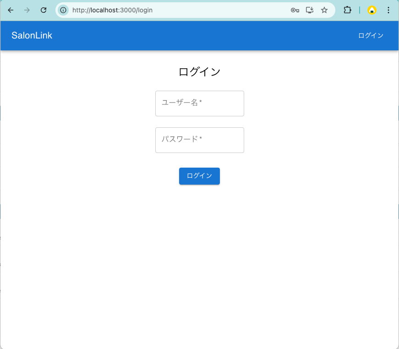The height and width of the screenshot is (349, 399).
Task: View site information icon in address bar
Action: [x=63, y=10]
